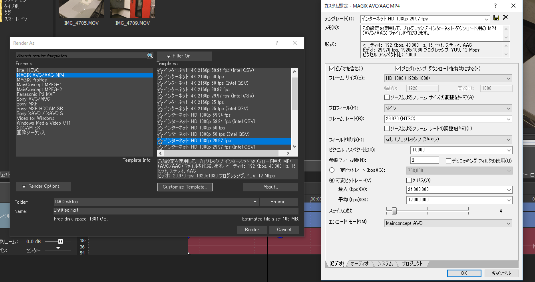Open help via the question mark in Render As

(276, 43)
